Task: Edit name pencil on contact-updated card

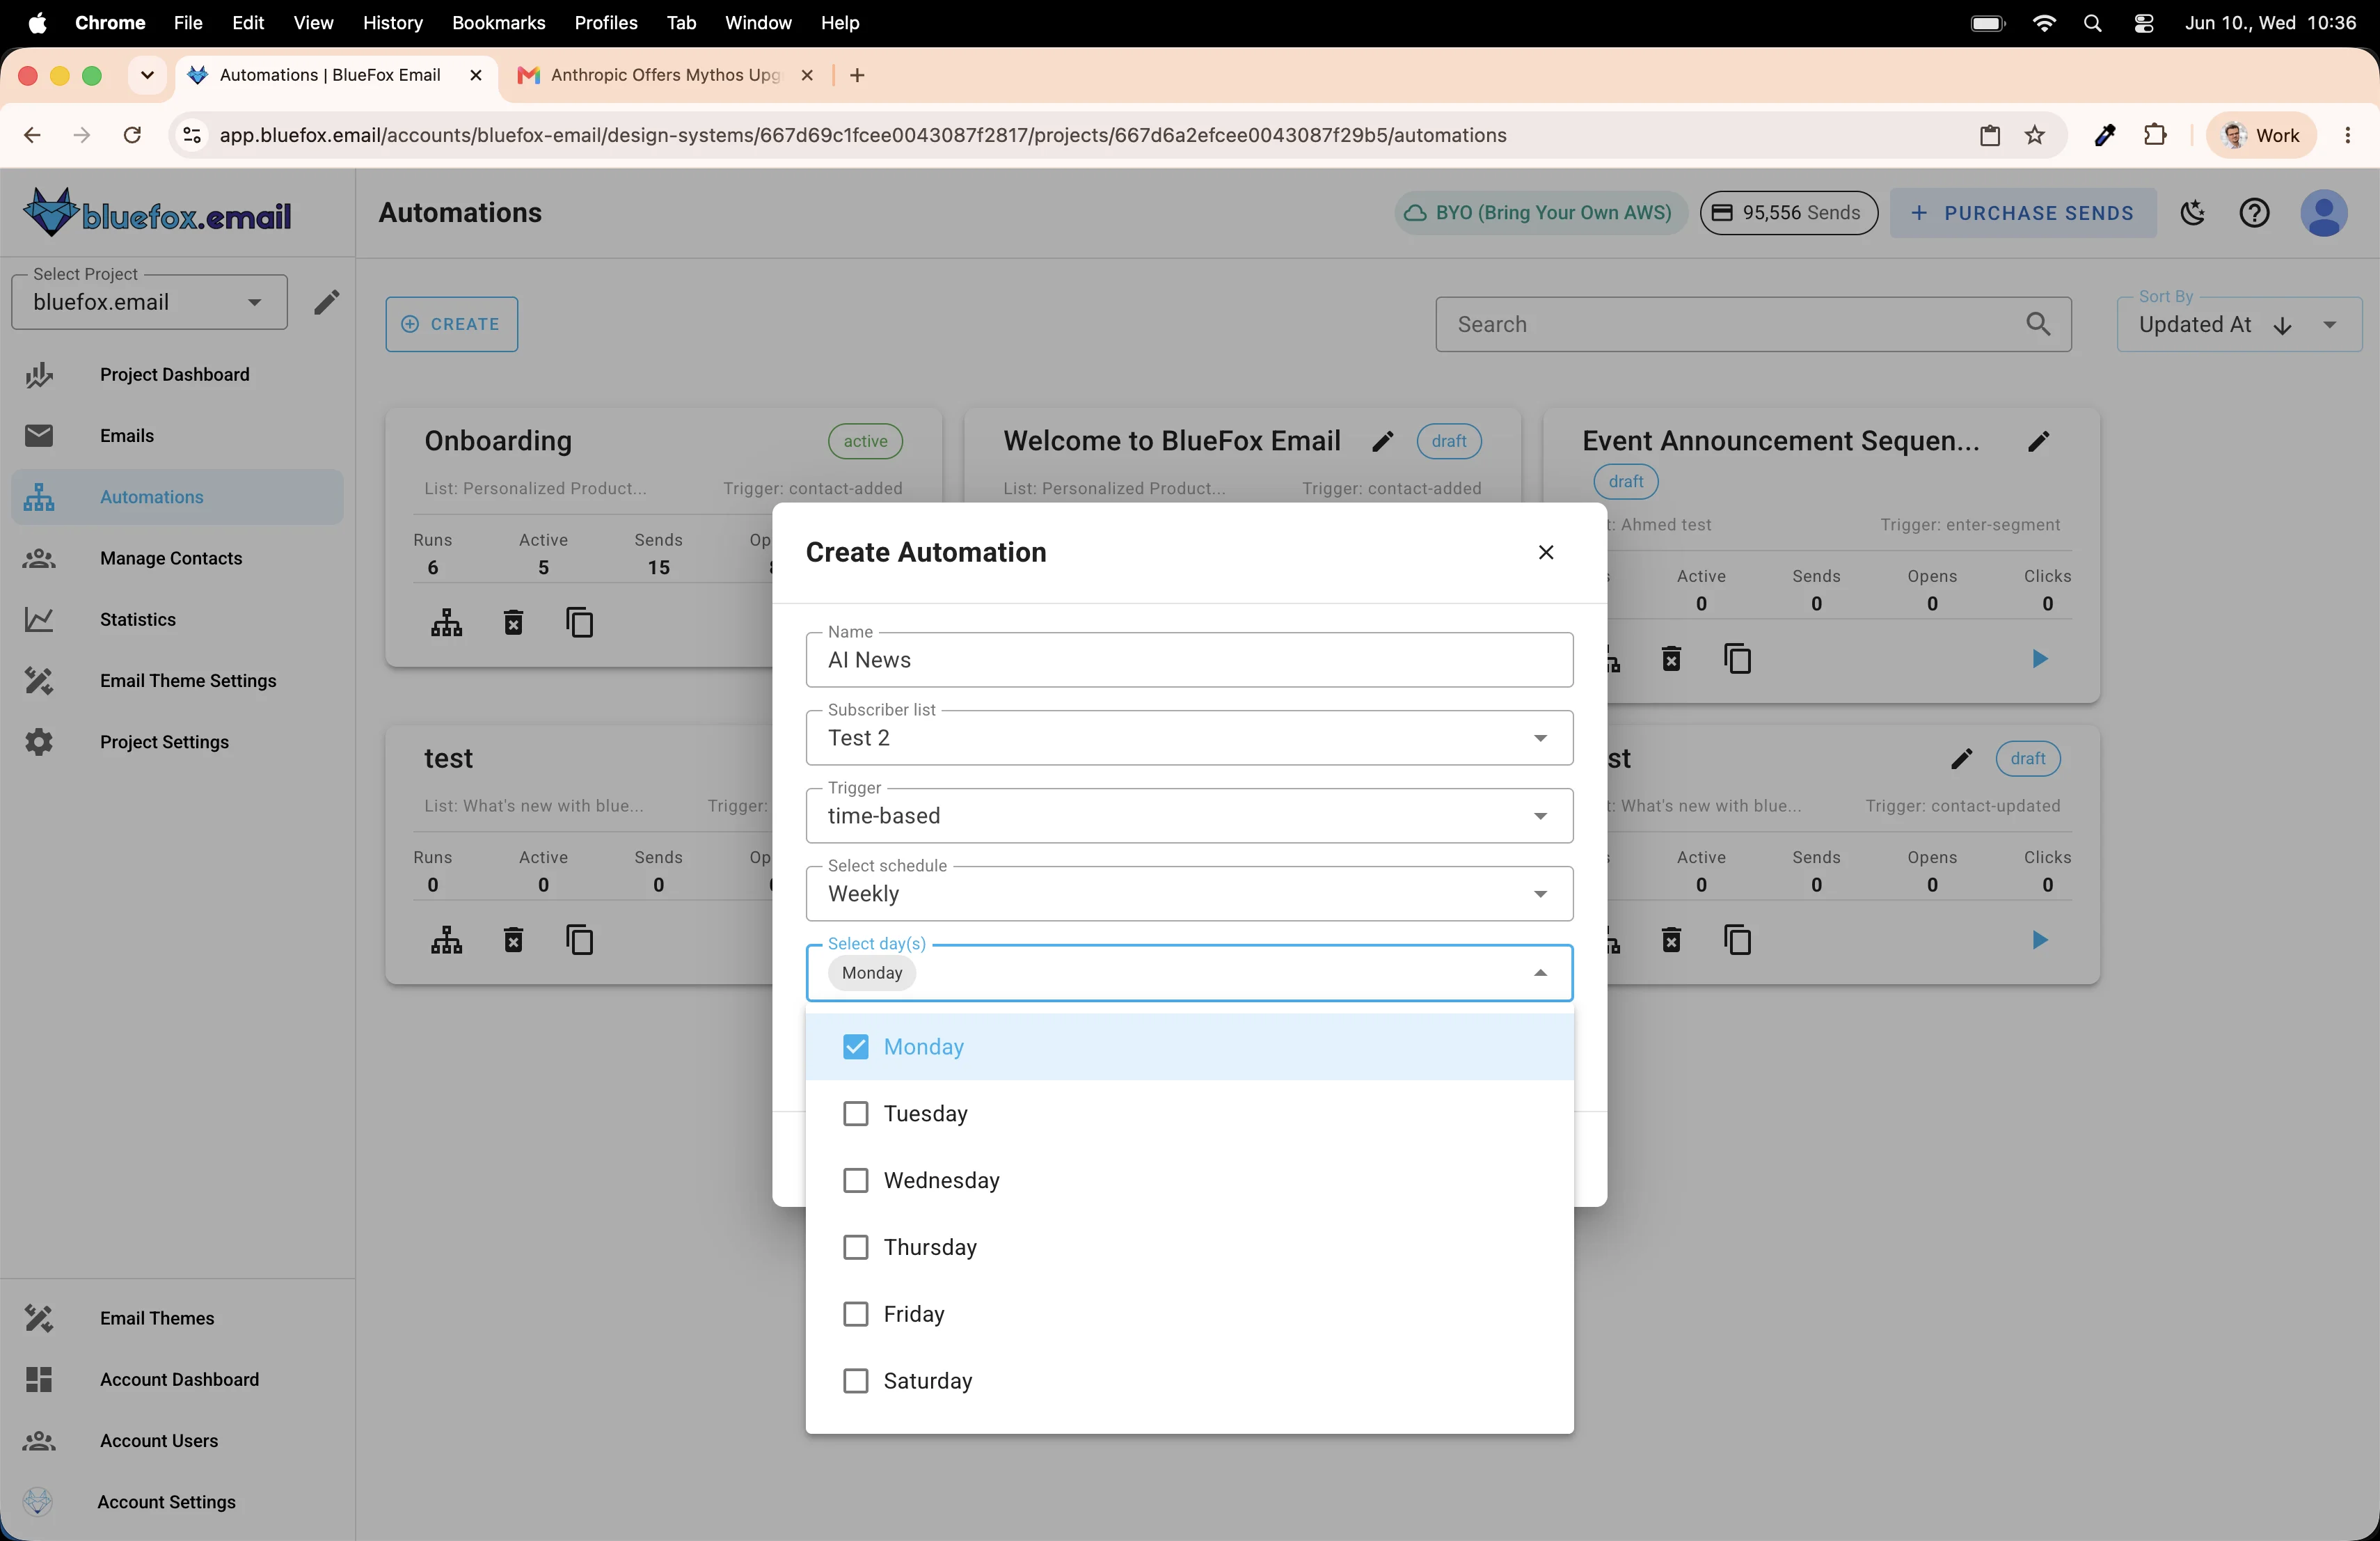Action: point(1962,759)
